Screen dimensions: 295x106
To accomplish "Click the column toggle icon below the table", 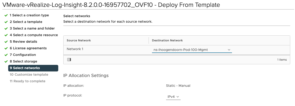I will (69, 60).
